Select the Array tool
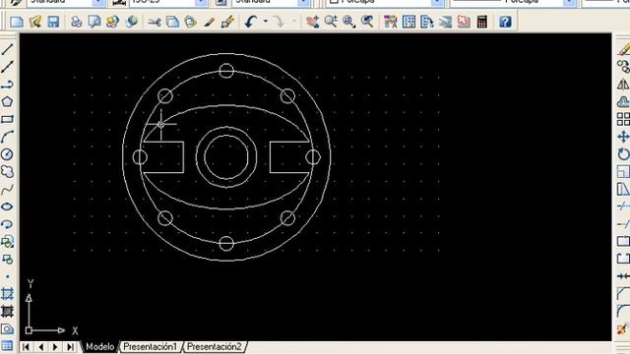This screenshot has width=630, height=354. pyautogui.click(x=623, y=119)
